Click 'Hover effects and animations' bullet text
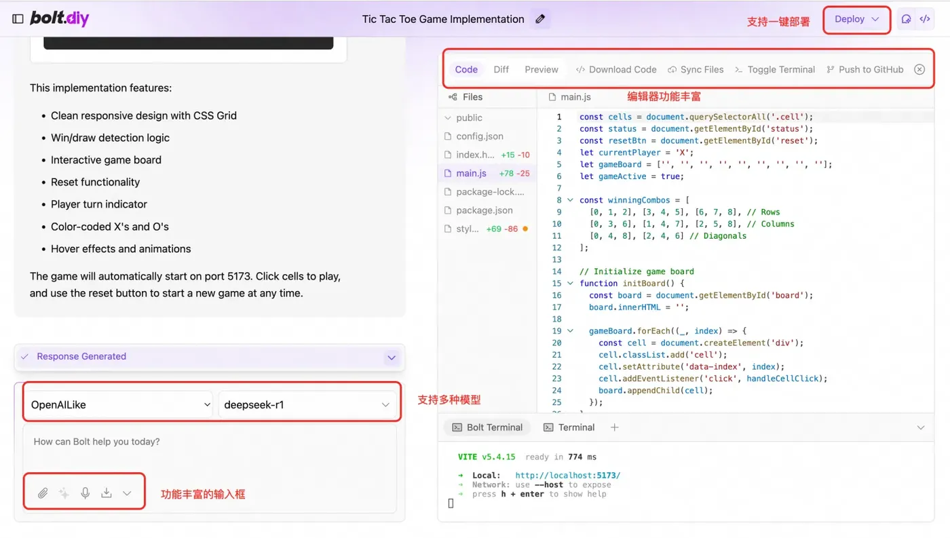The image size is (950, 538). (121, 249)
